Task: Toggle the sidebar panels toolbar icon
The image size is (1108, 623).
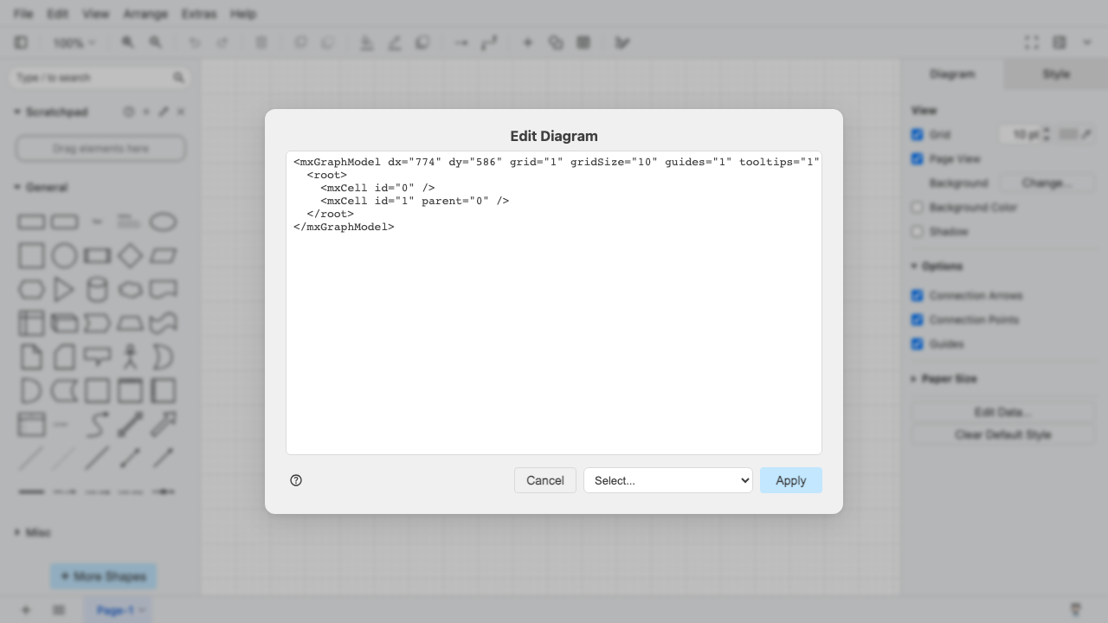Action: pos(22,42)
